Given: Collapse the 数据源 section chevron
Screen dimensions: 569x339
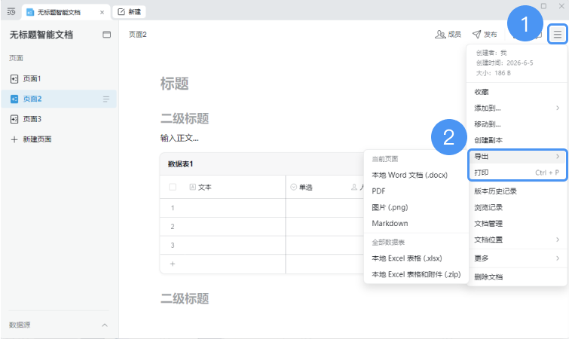Looking at the screenshot, I should (105, 325).
